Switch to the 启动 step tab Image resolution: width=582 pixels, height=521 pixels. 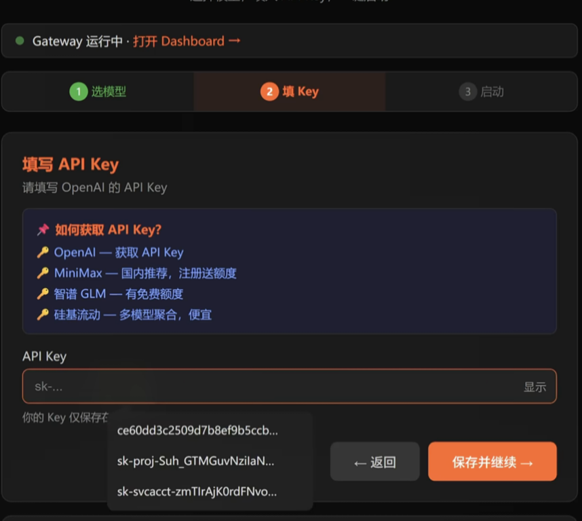click(x=483, y=91)
